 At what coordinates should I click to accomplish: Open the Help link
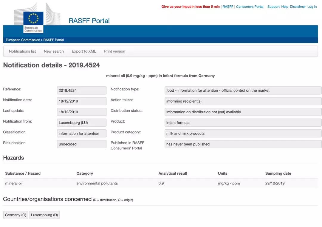click(x=285, y=7)
